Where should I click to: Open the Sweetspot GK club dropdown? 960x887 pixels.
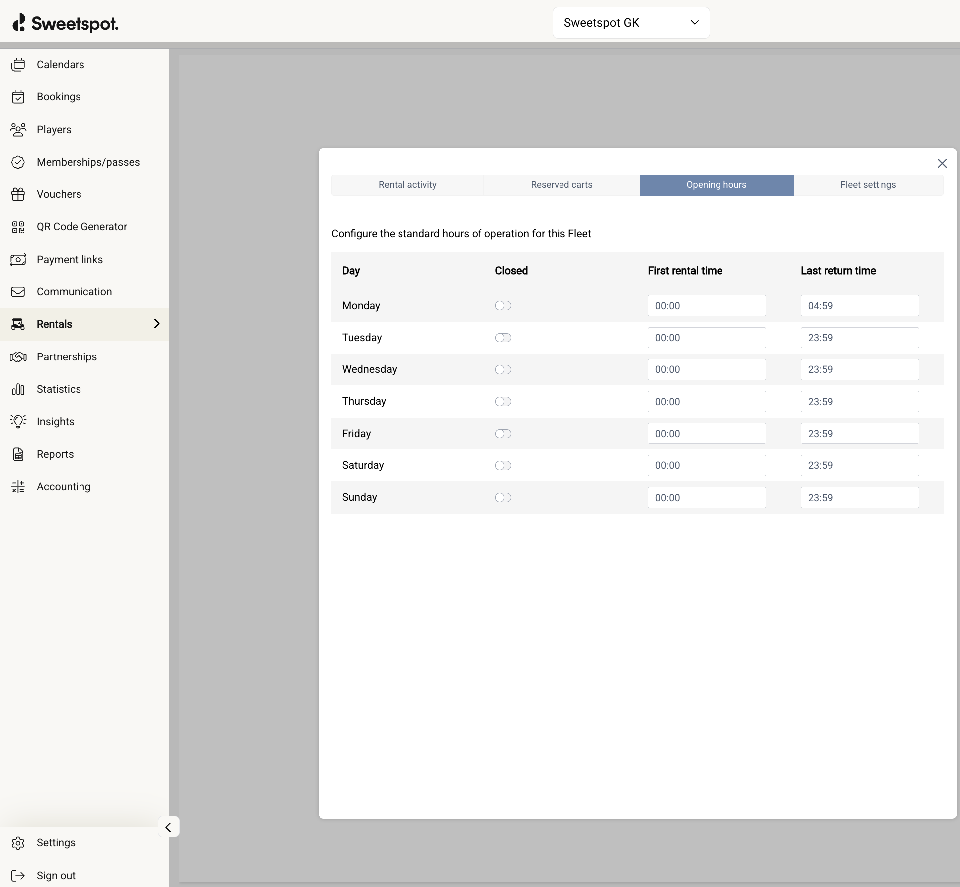(631, 23)
